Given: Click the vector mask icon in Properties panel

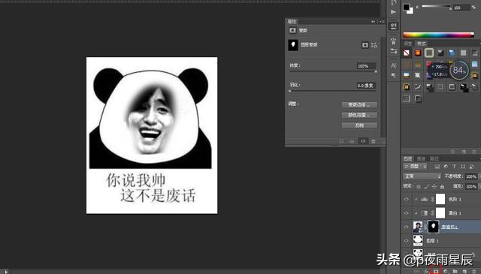Looking at the screenshot, I should click(x=374, y=45).
